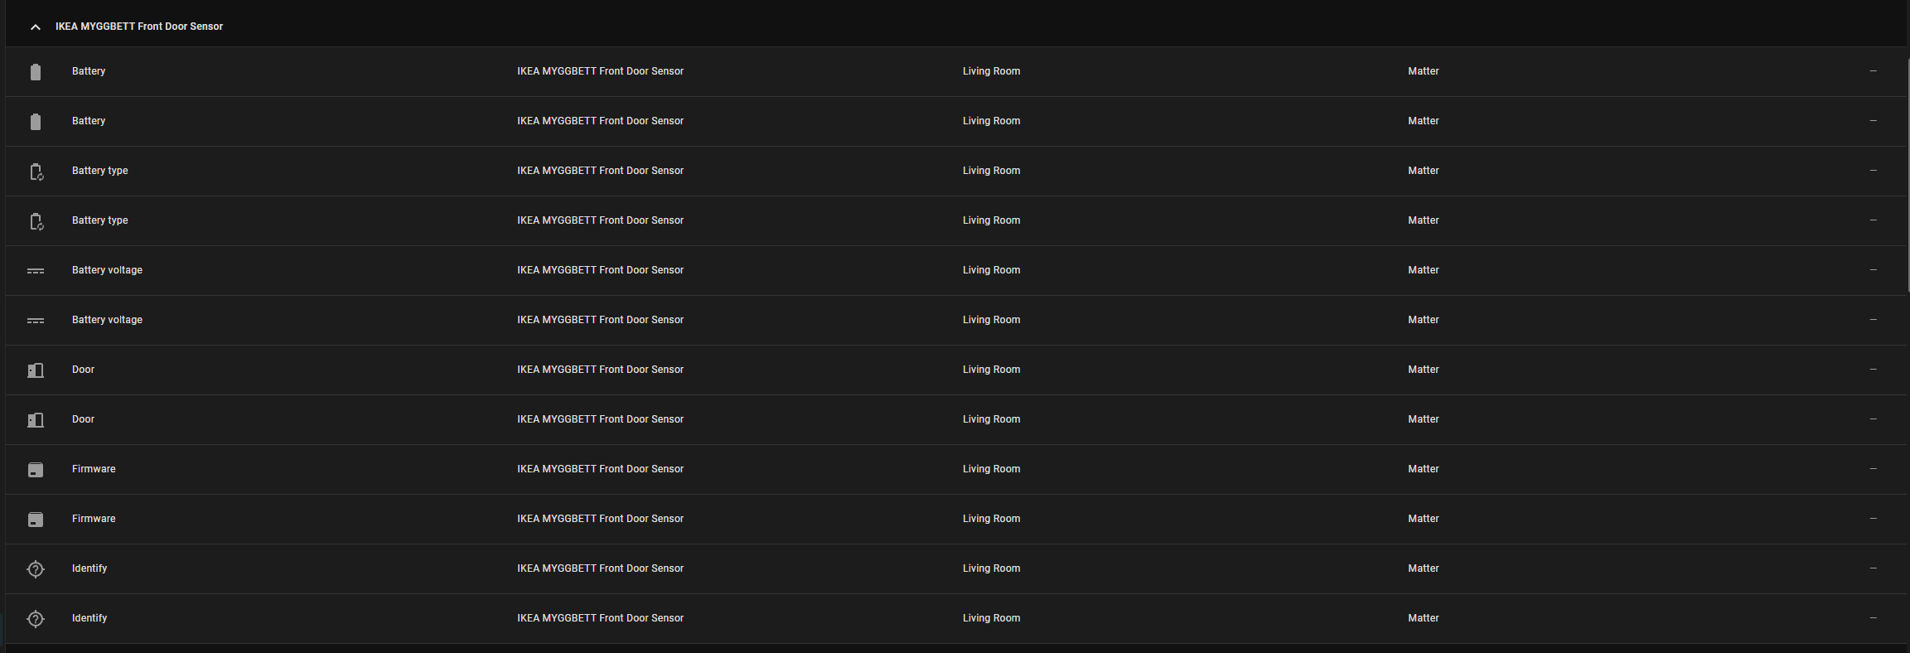Screen dimensions: 1910x653
Task: Open the second Firmware entity name
Action: click(94, 519)
